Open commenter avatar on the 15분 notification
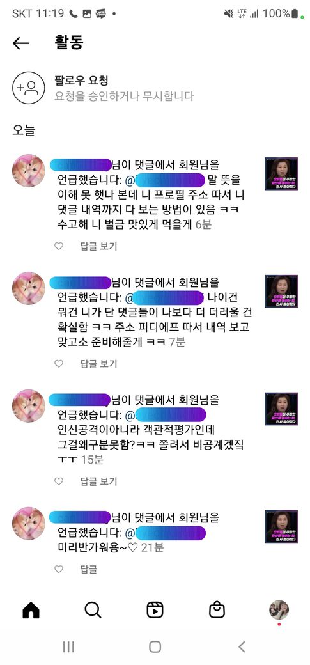Image resolution: width=310 pixels, height=665 pixels. [28, 406]
